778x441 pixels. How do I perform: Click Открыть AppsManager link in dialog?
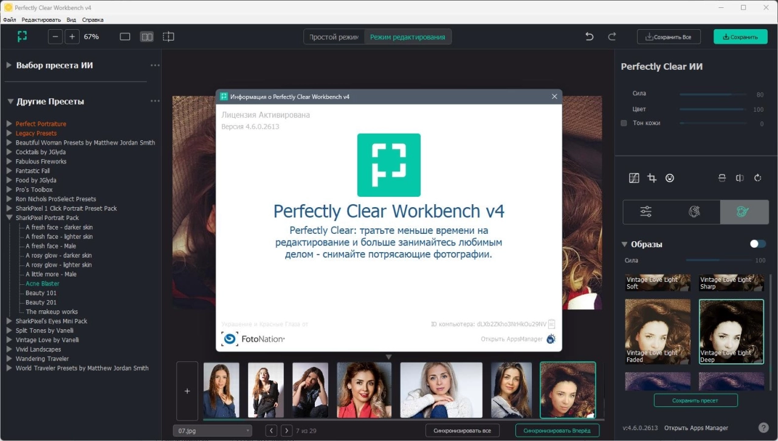pos(511,339)
